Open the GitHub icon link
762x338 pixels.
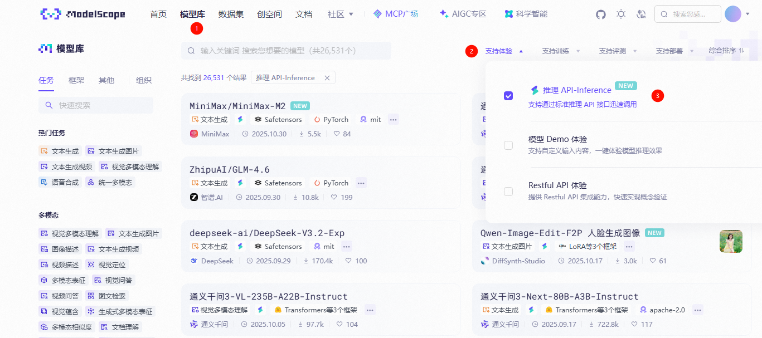(601, 14)
